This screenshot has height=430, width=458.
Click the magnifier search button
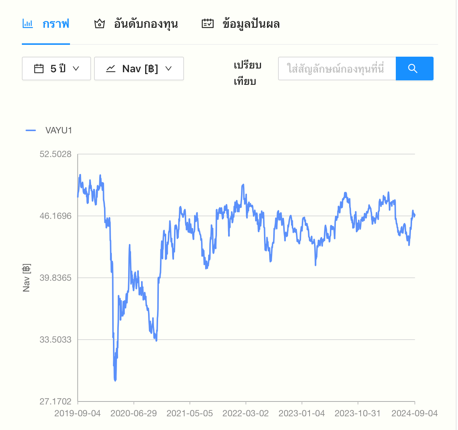point(414,69)
